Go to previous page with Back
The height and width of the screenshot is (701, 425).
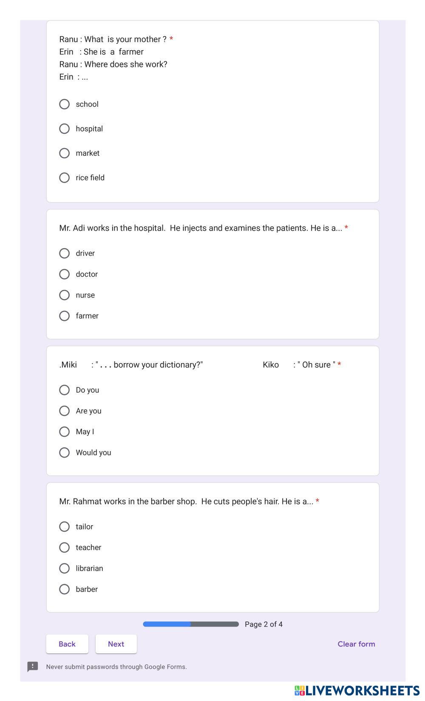pyautogui.click(x=67, y=644)
